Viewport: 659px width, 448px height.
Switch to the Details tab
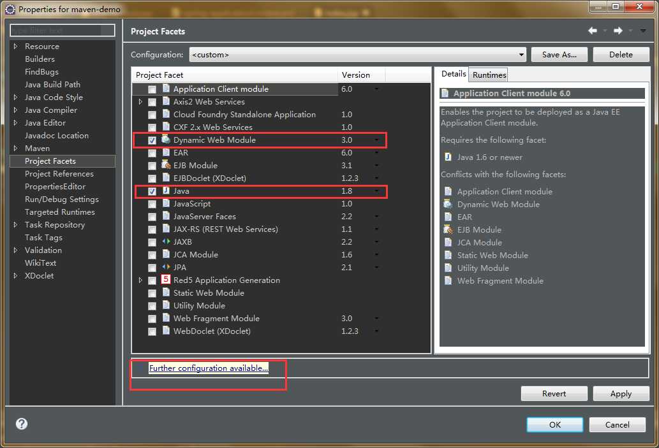click(453, 74)
